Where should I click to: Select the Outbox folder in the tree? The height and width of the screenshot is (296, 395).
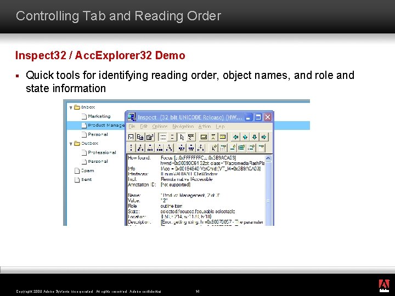[86, 143]
